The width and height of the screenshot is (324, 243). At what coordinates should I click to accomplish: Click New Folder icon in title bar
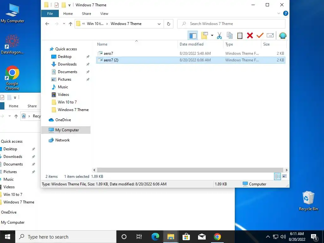[x=64, y=5]
